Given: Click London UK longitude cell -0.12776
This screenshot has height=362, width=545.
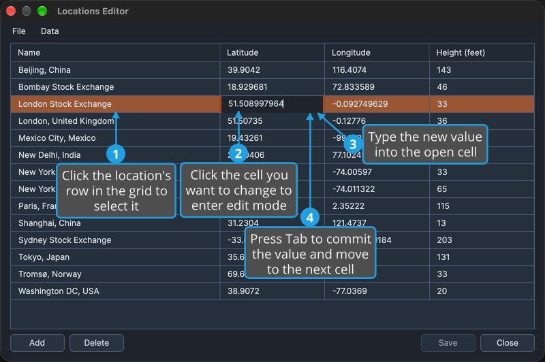Looking at the screenshot, I should (x=377, y=121).
